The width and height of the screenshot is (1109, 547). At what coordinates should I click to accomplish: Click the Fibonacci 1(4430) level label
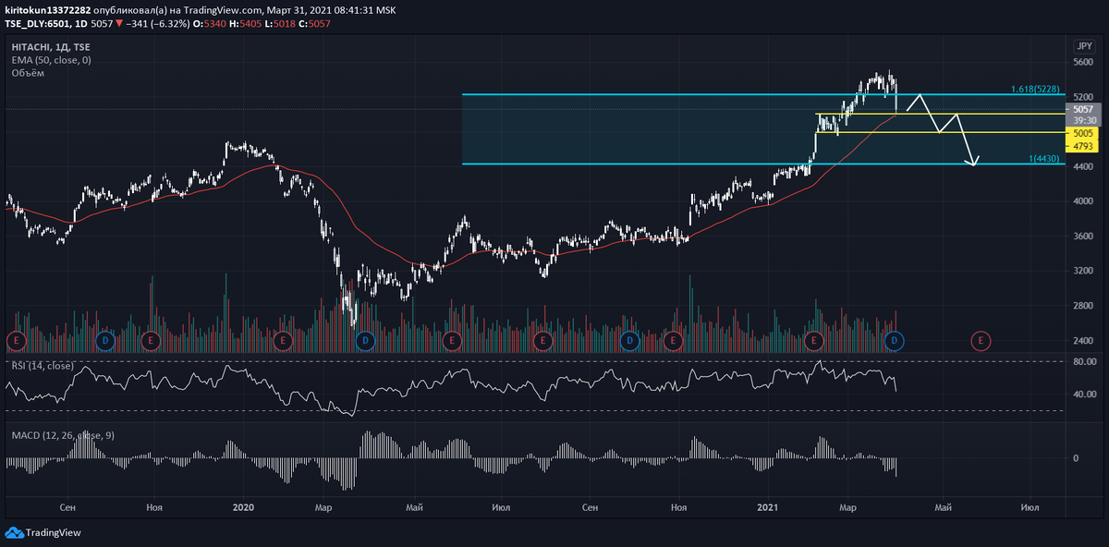pyautogui.click(x=1046, y=160)
